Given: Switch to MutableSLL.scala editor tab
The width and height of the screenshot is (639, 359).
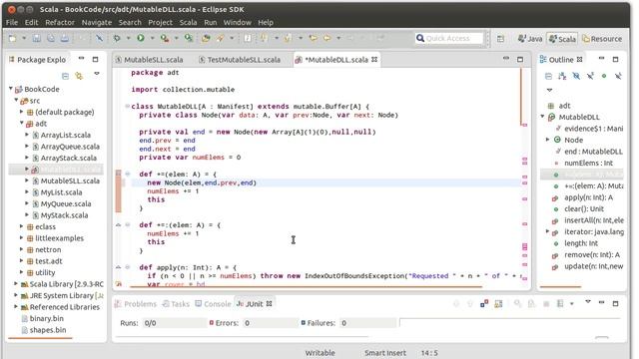Looking at the screenshot, I should (x=149, y=60).
